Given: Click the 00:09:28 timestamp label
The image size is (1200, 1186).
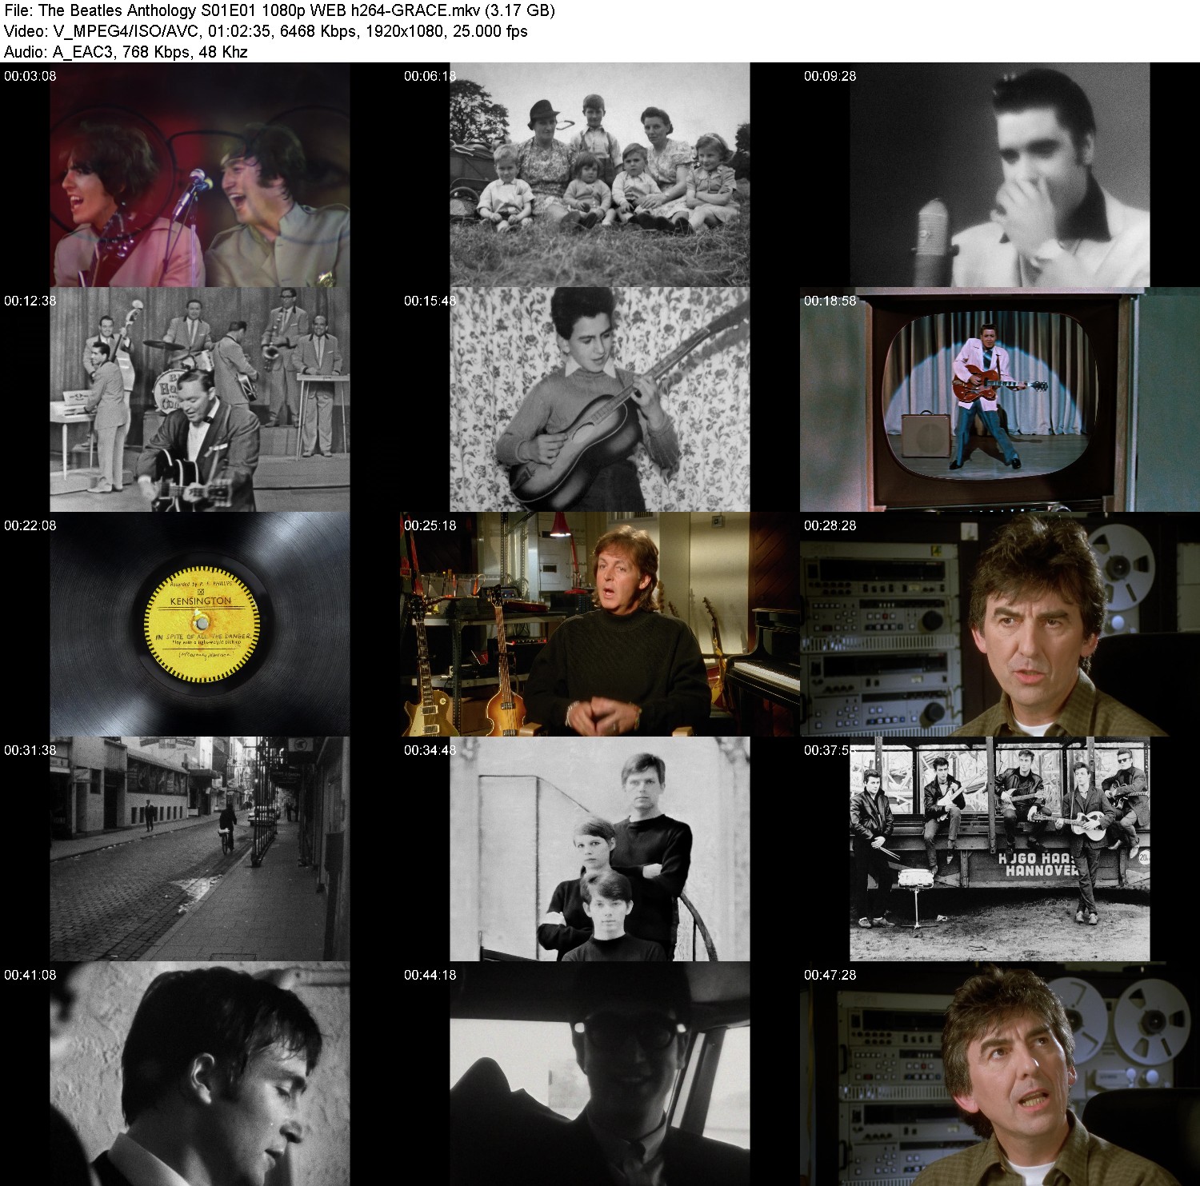Looking at the screenshot, I should pyautogui.click(x=830, y=76).
